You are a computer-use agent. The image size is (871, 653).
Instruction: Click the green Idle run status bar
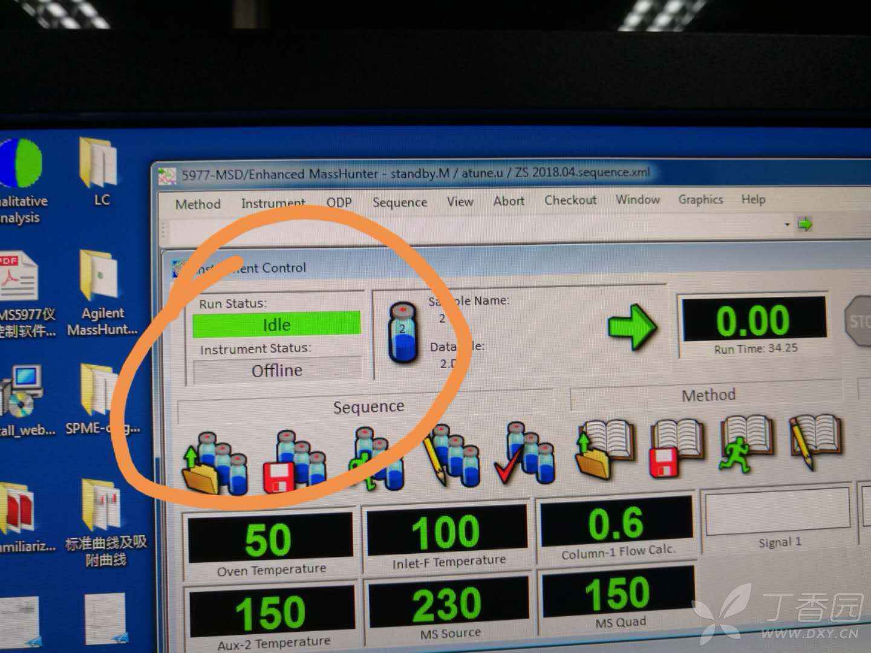(276, 325)
